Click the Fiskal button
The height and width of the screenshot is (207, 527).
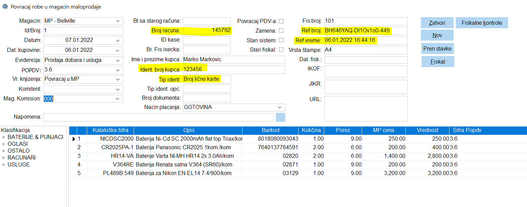click(x=437, y=62)
